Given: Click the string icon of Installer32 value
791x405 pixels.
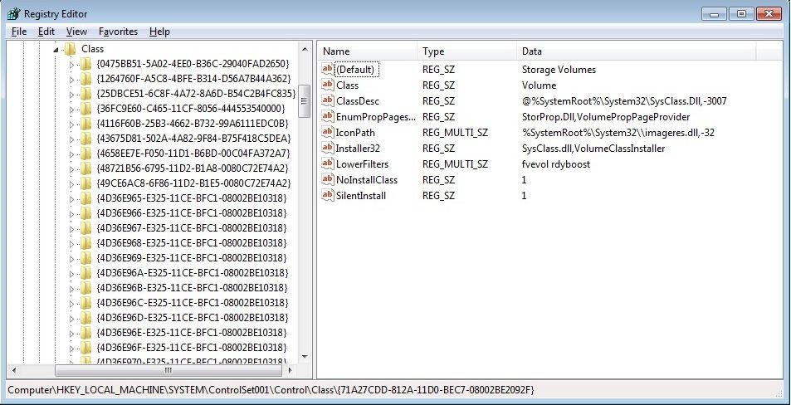Looking at the screenshot, I should click(327, 148).
